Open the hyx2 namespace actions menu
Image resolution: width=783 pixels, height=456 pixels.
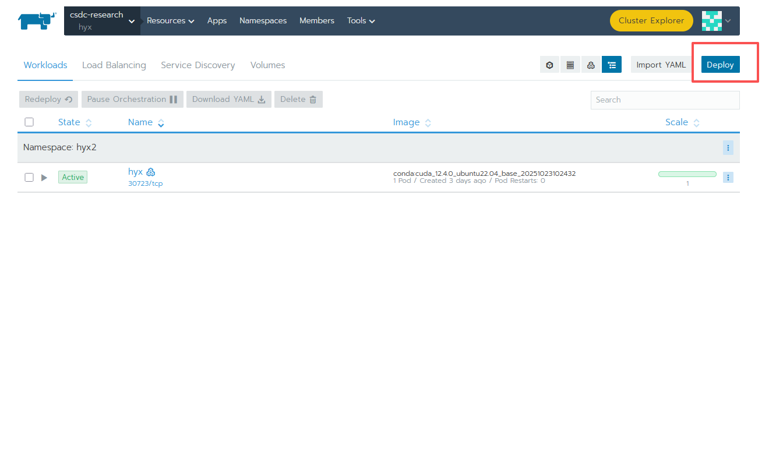pyautogui.click(x=728, y=148)
